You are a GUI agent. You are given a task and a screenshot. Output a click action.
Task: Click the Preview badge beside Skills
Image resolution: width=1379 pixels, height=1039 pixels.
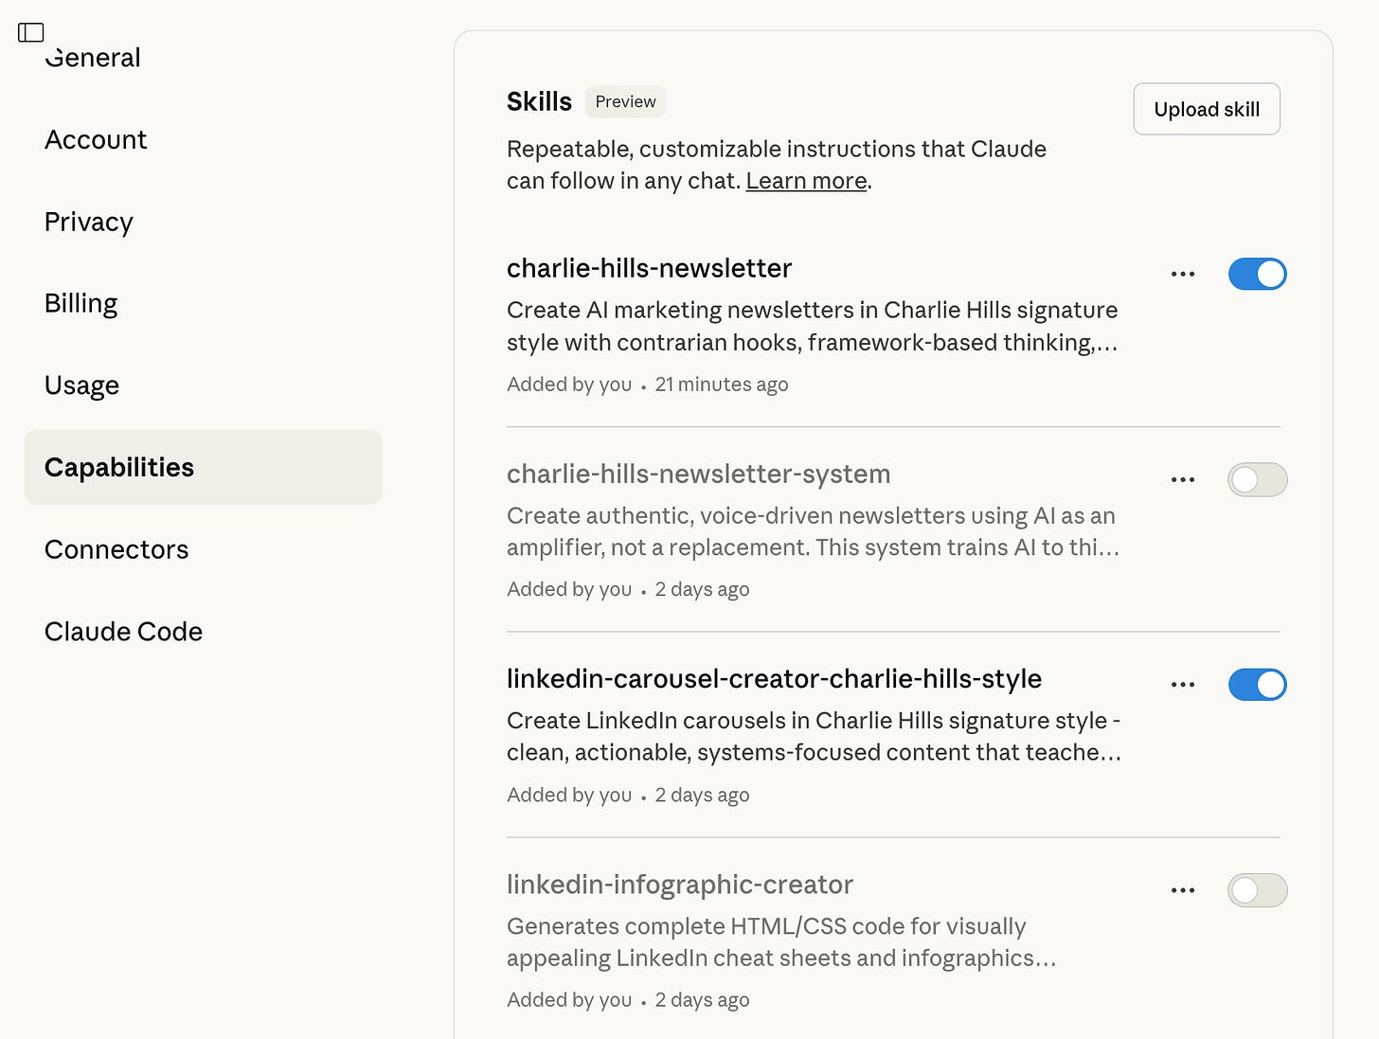pyautogui.click(x=625, y=101)
